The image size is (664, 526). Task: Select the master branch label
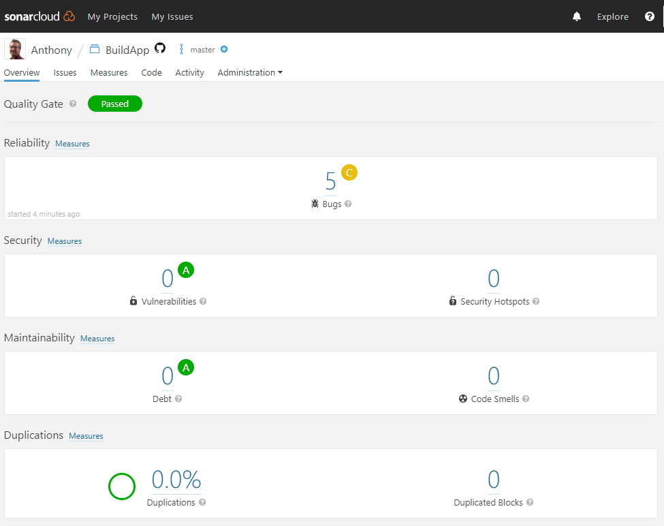[203, 50]
